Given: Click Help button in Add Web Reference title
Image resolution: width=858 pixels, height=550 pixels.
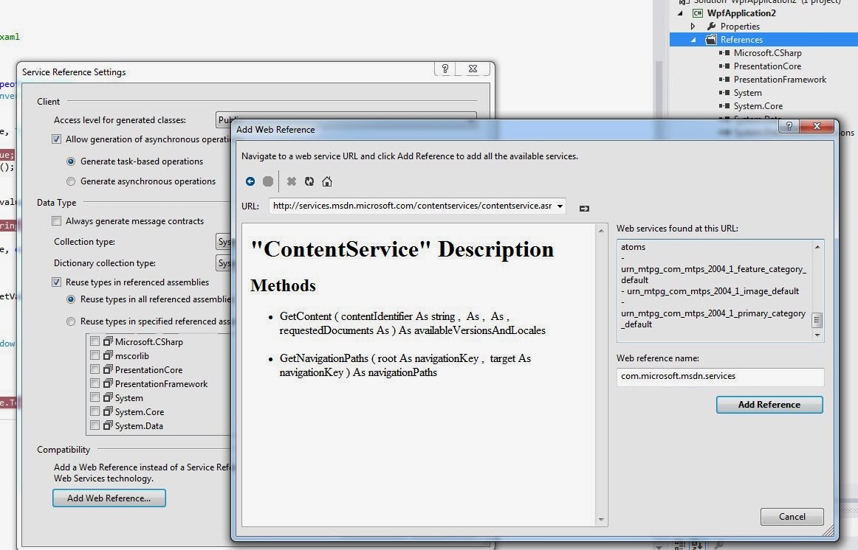Looking at the screenshot, I should coord(789,126).
